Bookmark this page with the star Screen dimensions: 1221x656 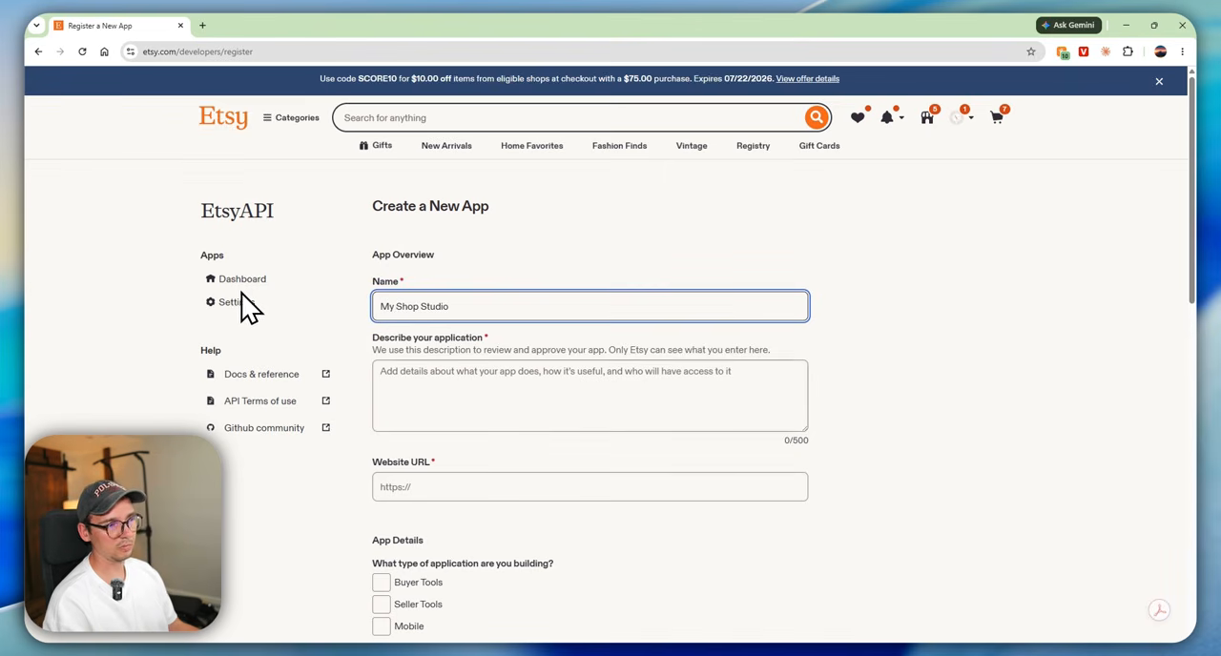pyautogui.click(x=1030, y=51)
